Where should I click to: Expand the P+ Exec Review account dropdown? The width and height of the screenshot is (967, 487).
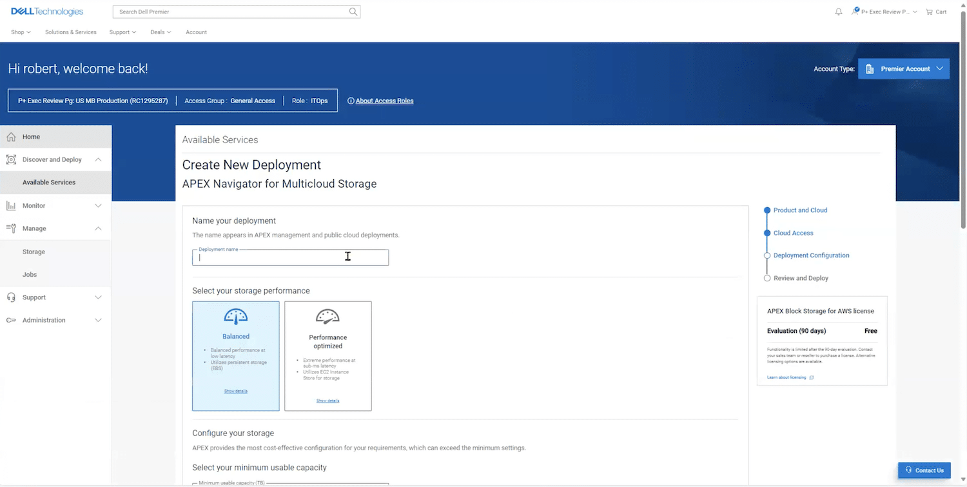(884, 12)
